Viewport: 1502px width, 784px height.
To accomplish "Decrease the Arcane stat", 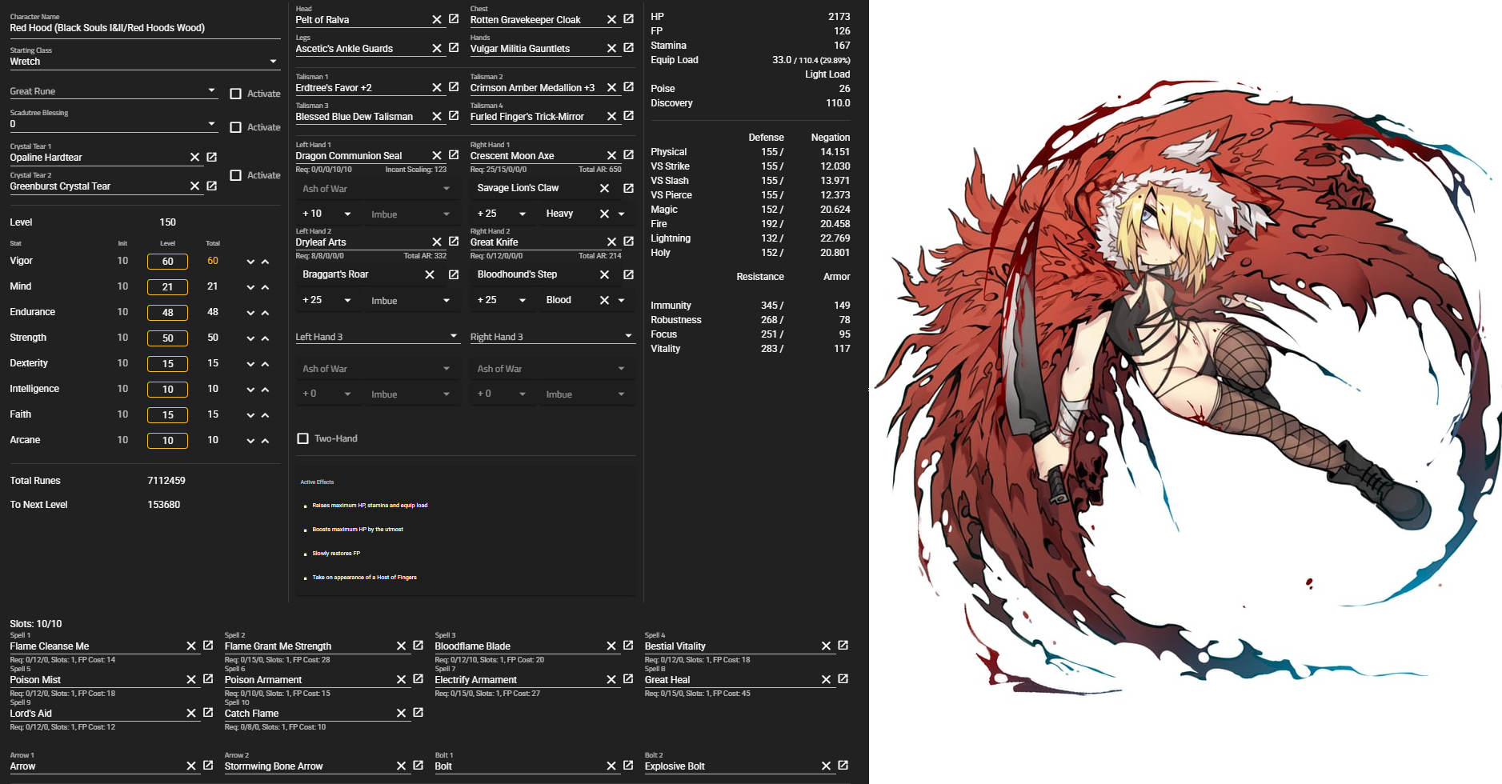I will [250, 441].
